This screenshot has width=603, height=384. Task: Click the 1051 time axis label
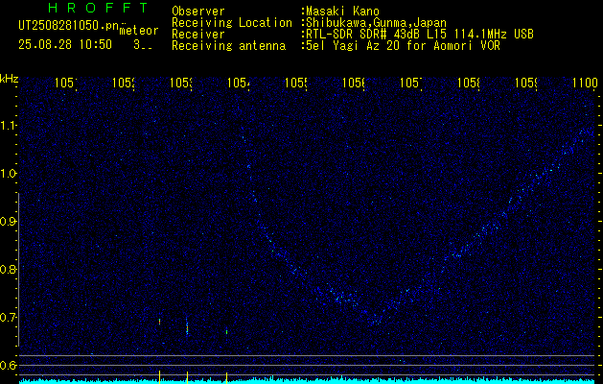pos(65,83)
